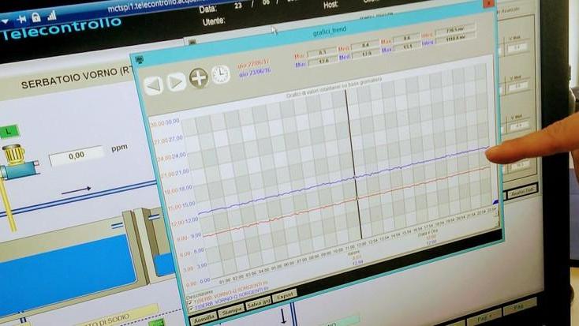Click the red Integ value field
The width and height of the screenshot is (579, 326).
(454, 29)
